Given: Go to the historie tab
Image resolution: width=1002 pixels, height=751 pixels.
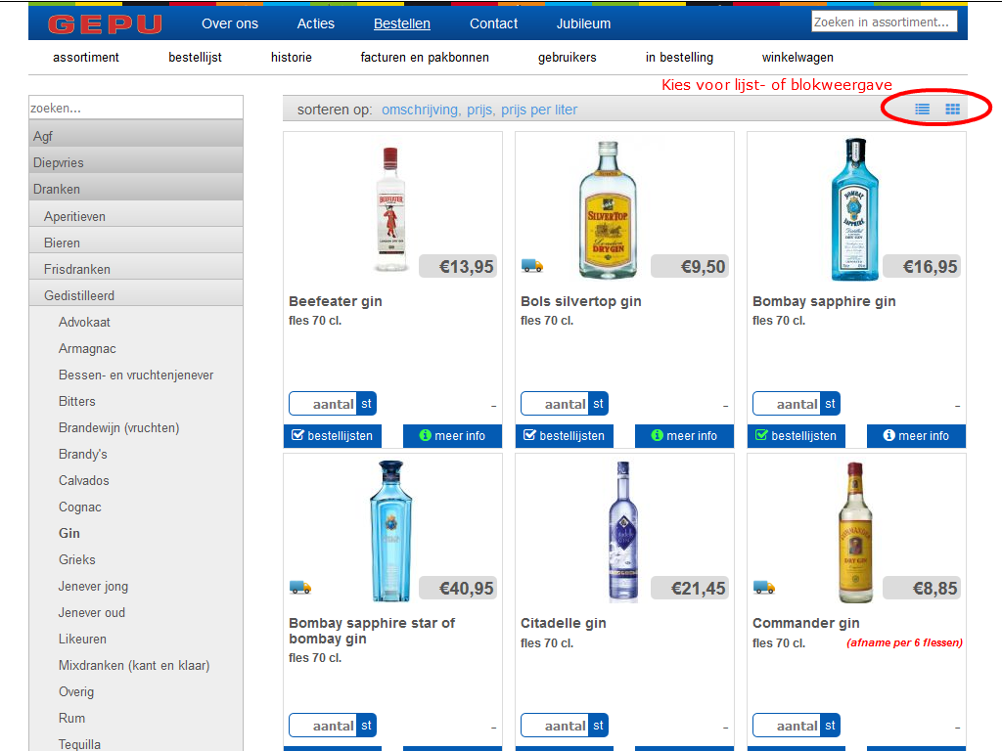Looking at the screenshot, I should pyautogui.click(x=292, y=58).
